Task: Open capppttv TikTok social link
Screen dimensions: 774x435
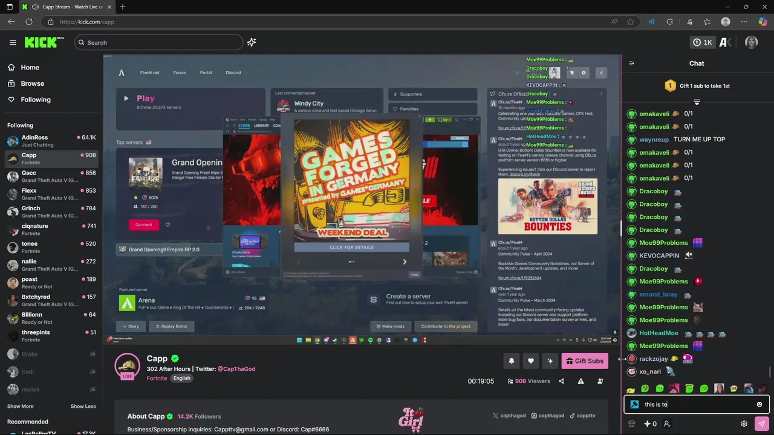Action: click(582, 416)
